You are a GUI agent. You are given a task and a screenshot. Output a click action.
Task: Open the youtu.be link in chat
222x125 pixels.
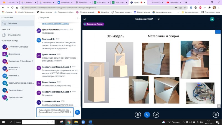pos(56,24)
